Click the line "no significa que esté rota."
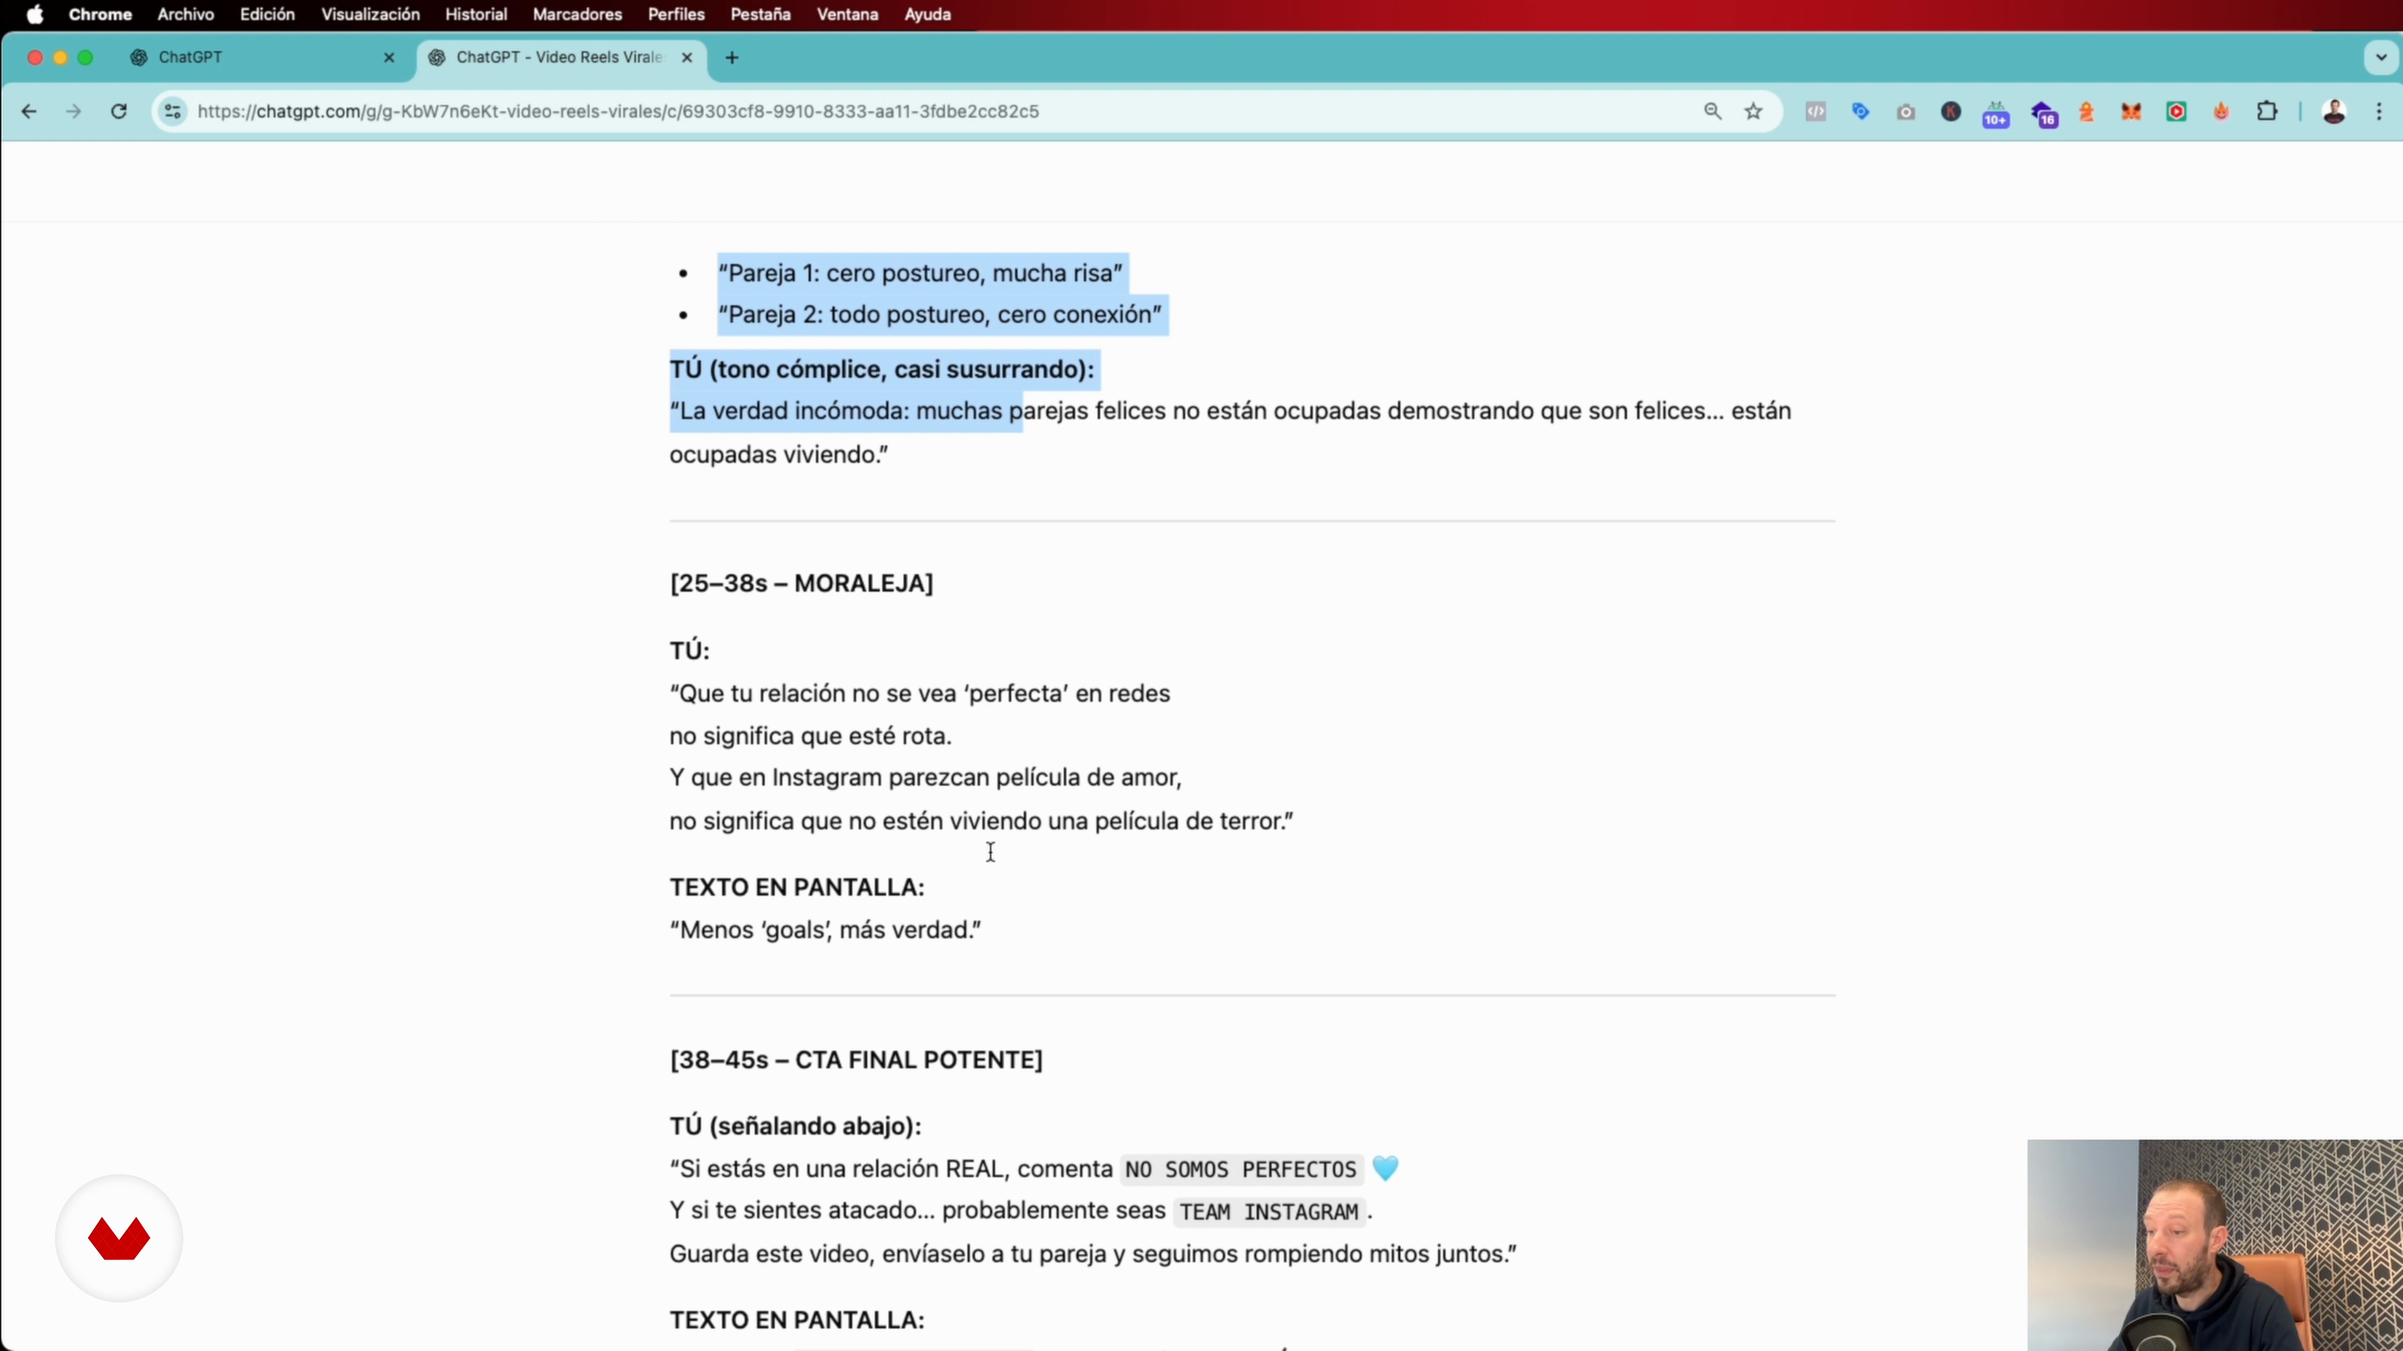 point(810,737)
